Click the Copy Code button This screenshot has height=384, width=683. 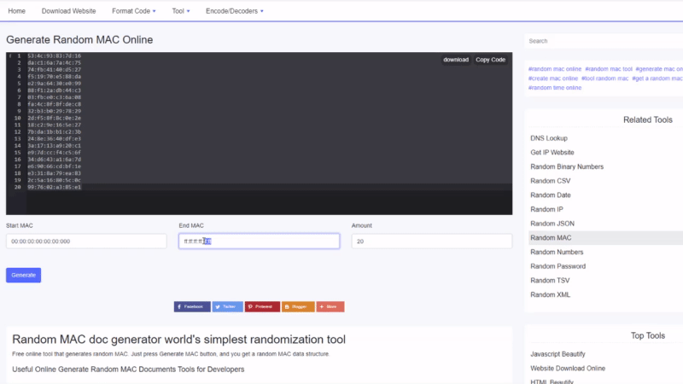[490, 60]
